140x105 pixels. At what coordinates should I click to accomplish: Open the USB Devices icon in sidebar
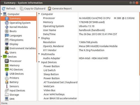(7, 74)
